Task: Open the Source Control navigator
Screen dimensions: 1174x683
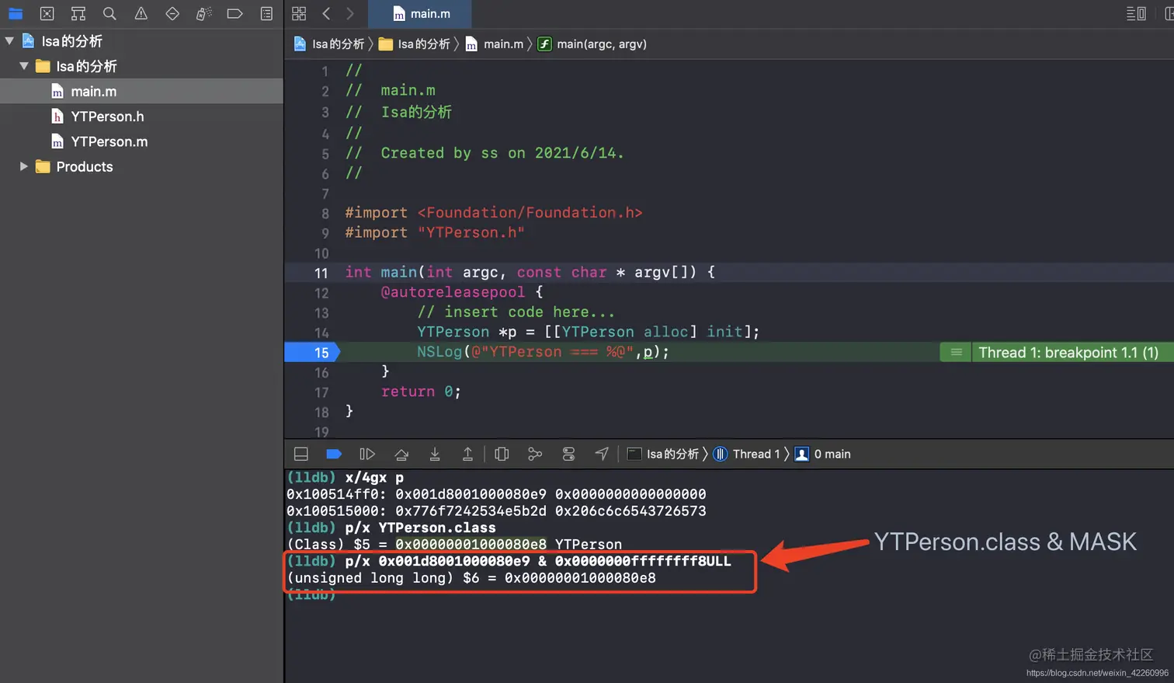Action: [x=47, y=13]
